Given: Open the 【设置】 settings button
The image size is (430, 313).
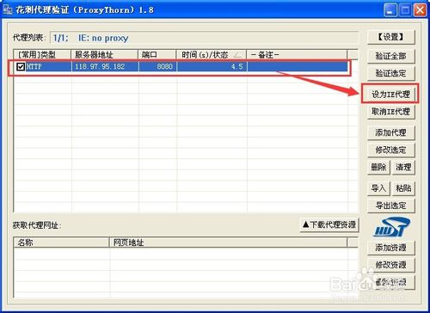Looking at the screenshot, I should (x=391, y=37).
